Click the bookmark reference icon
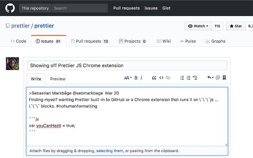This screenshot has height=158, width=253. tap(224, 78)
